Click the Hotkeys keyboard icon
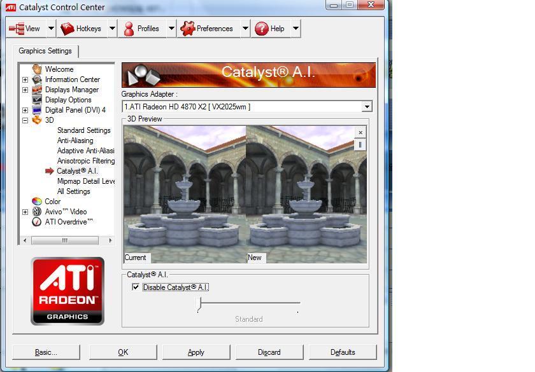 [67, 29]
